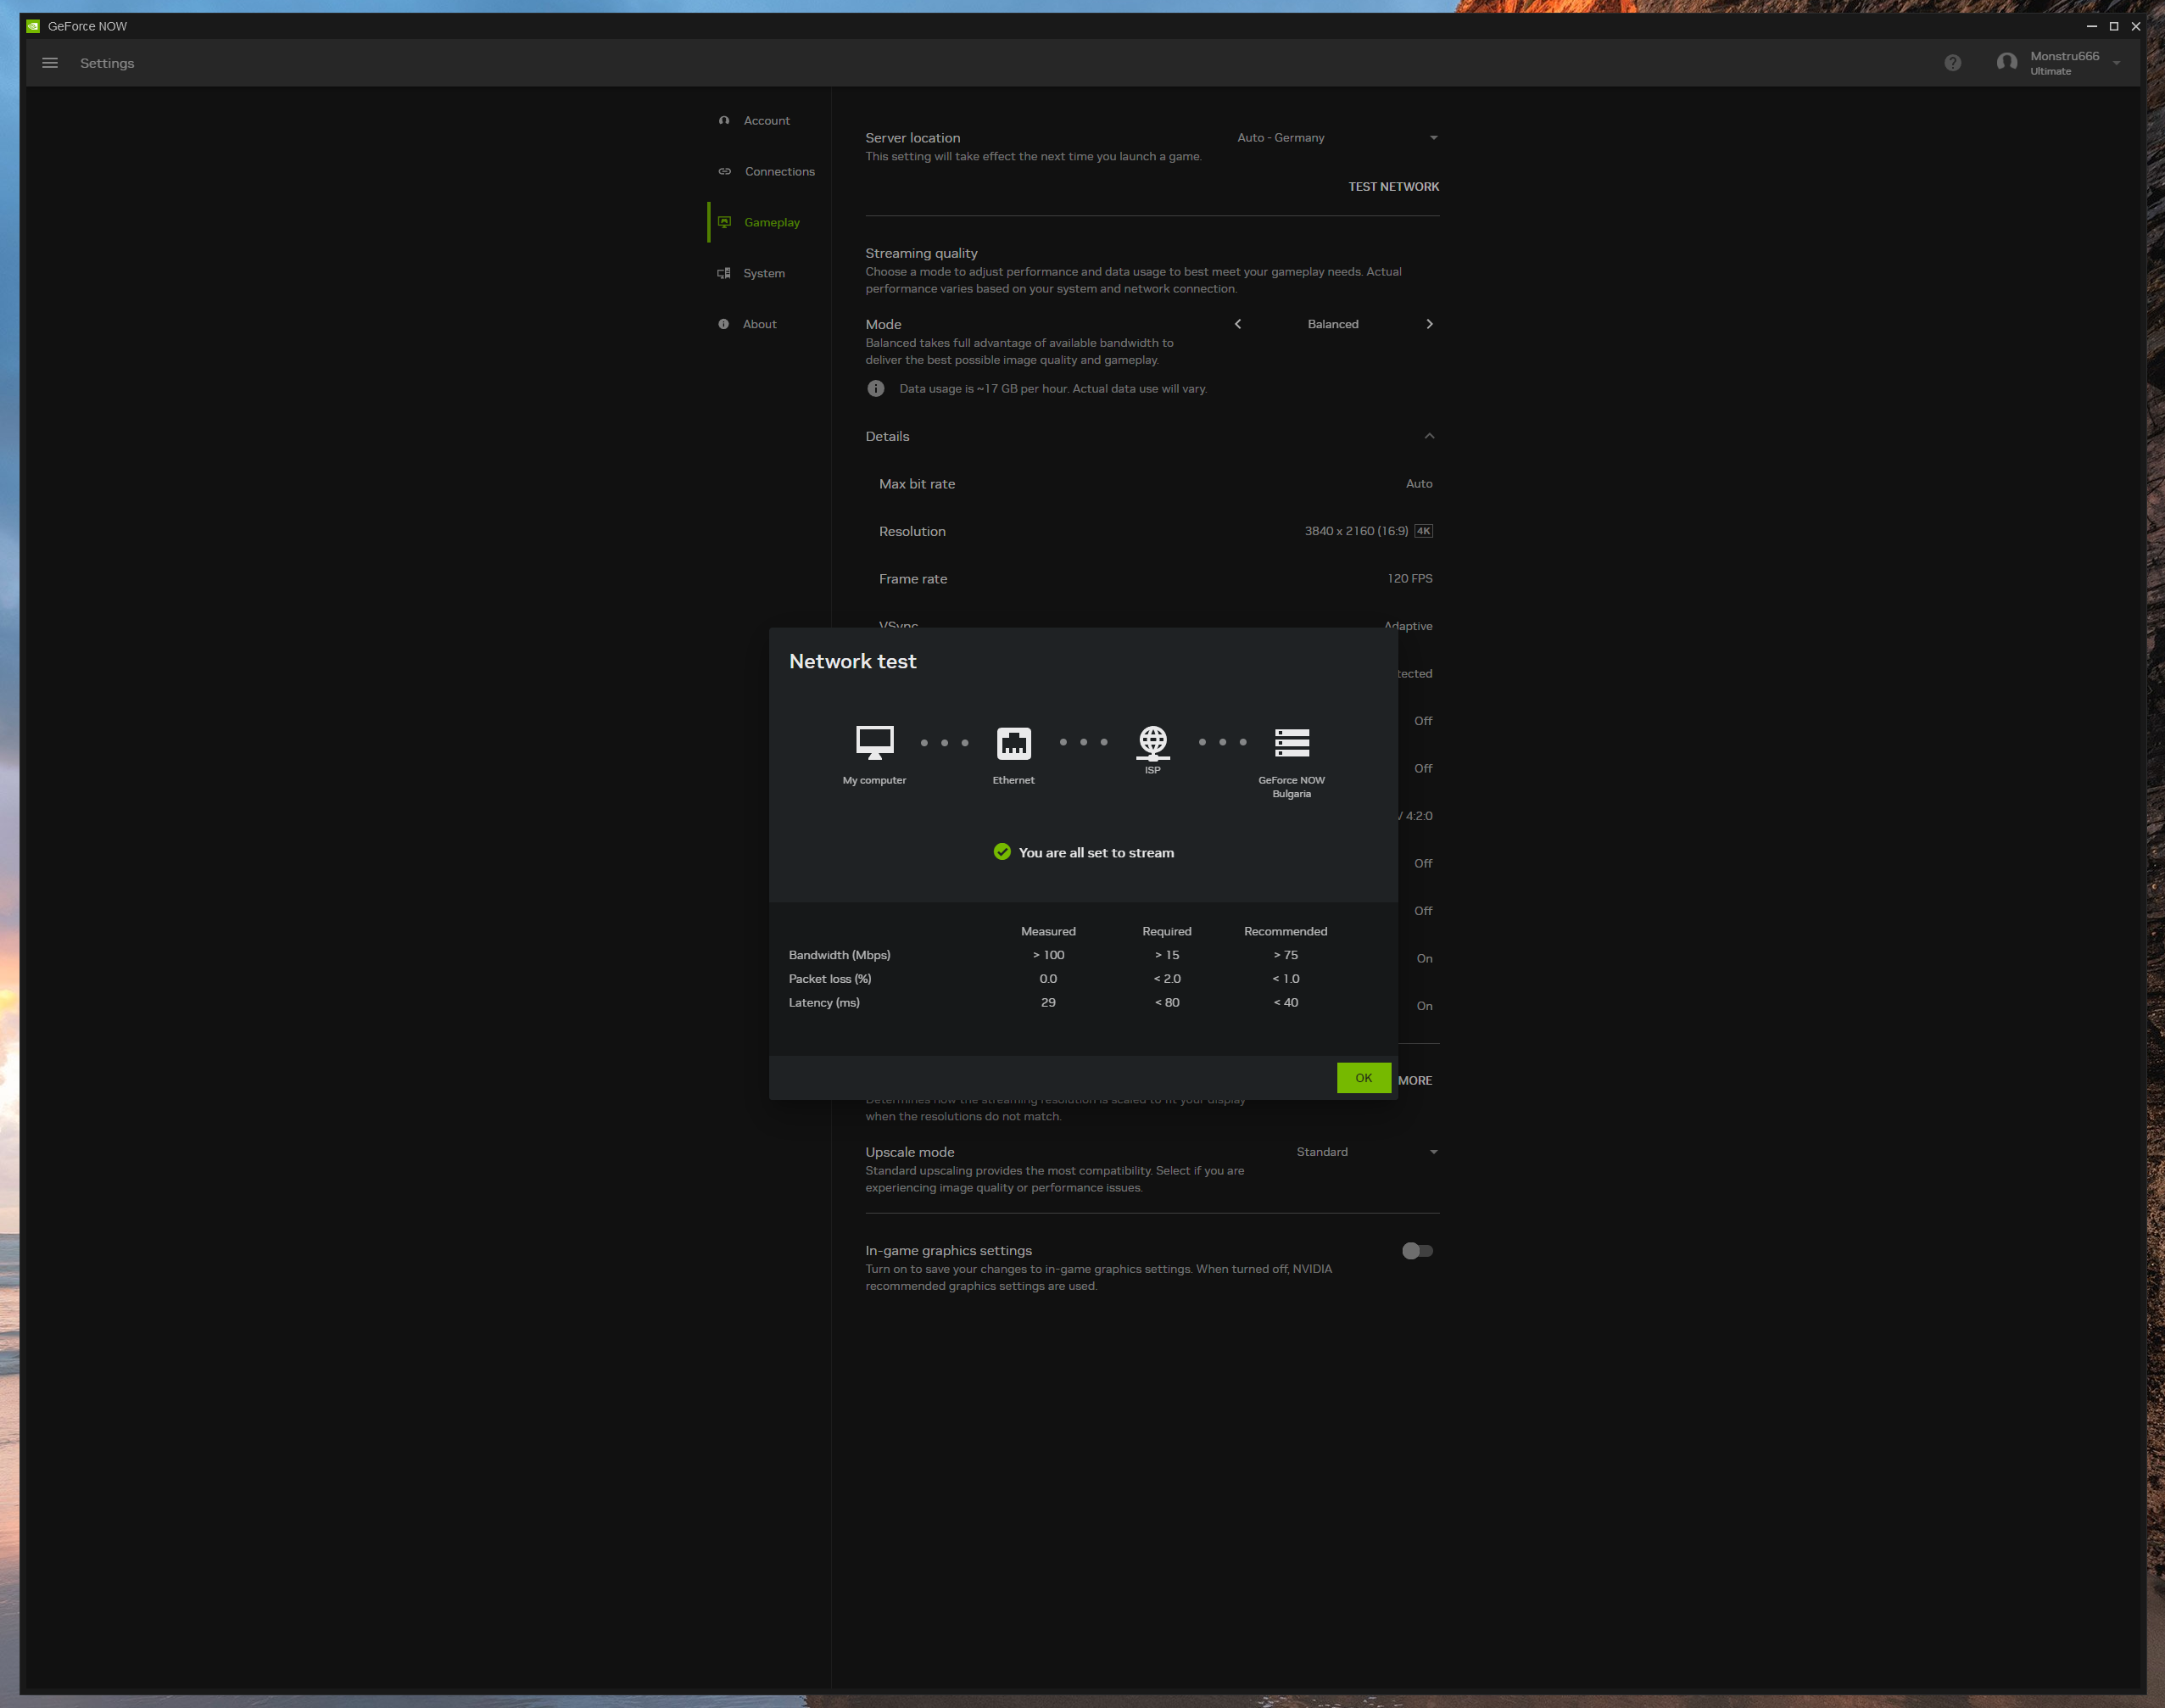2165x1708 pixels.
Task: Select previous streaming quality mode arrow
Action: tap(1238, 324)
